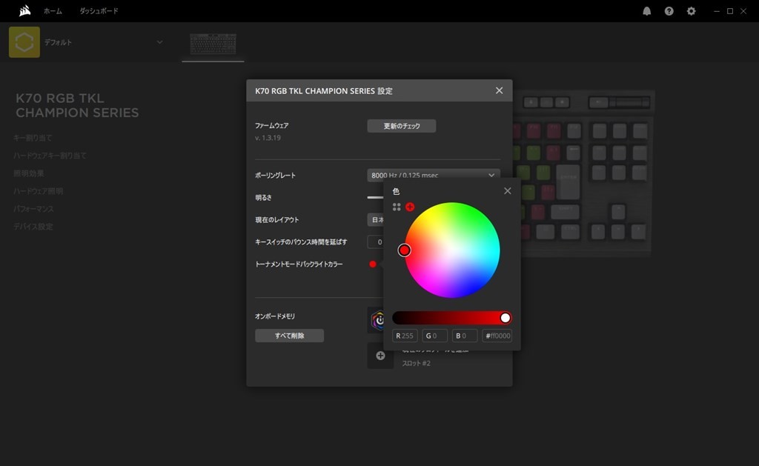
Task: Open the ダッシュボード menu
Action: click(x=99, y=11)
